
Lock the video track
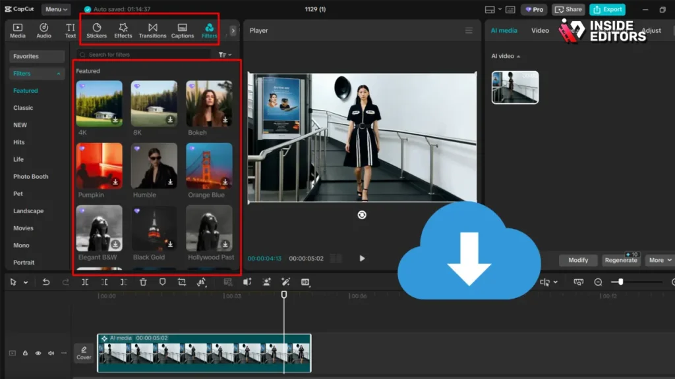coord(25,353)
